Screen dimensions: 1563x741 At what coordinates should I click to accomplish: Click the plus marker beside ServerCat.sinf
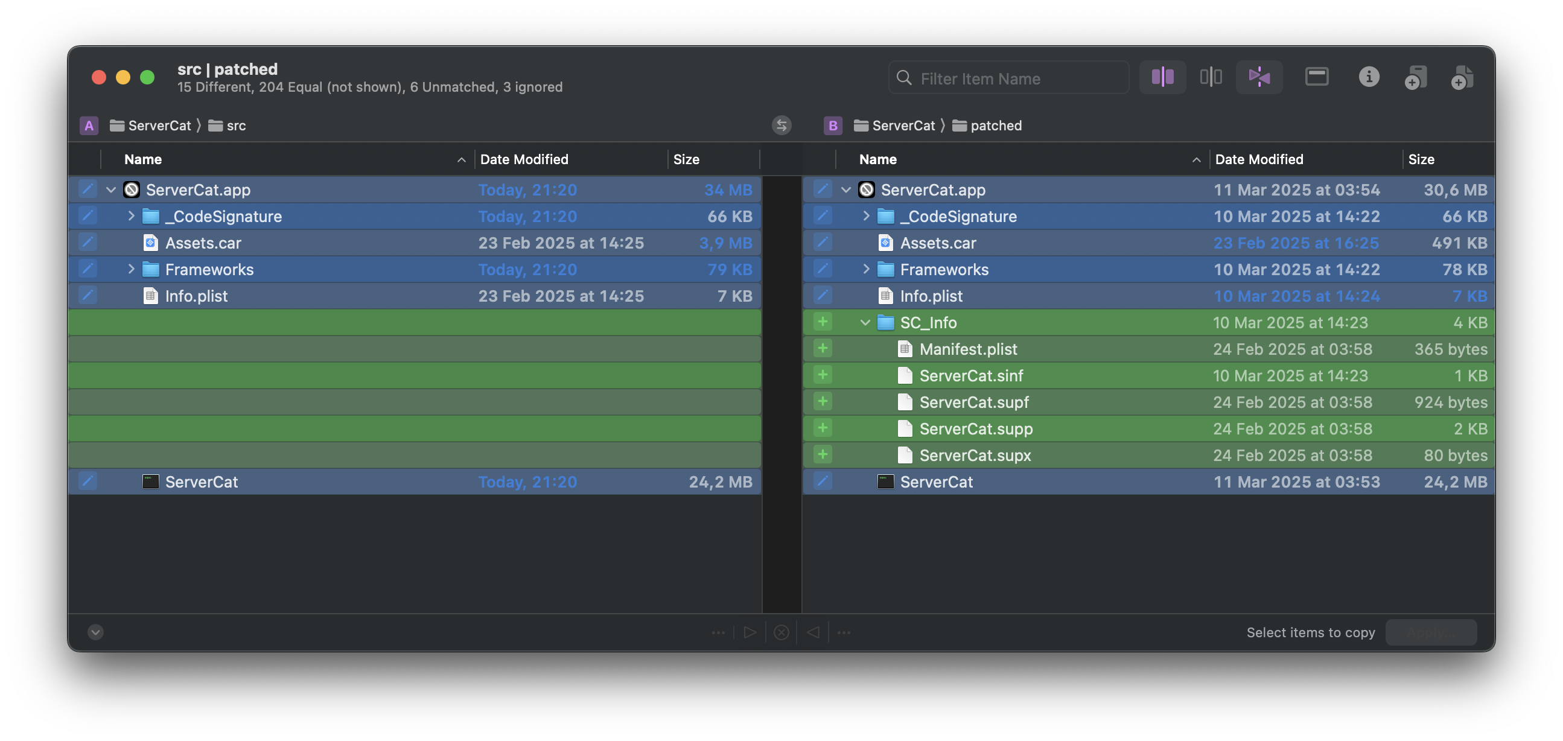point(823,375)
